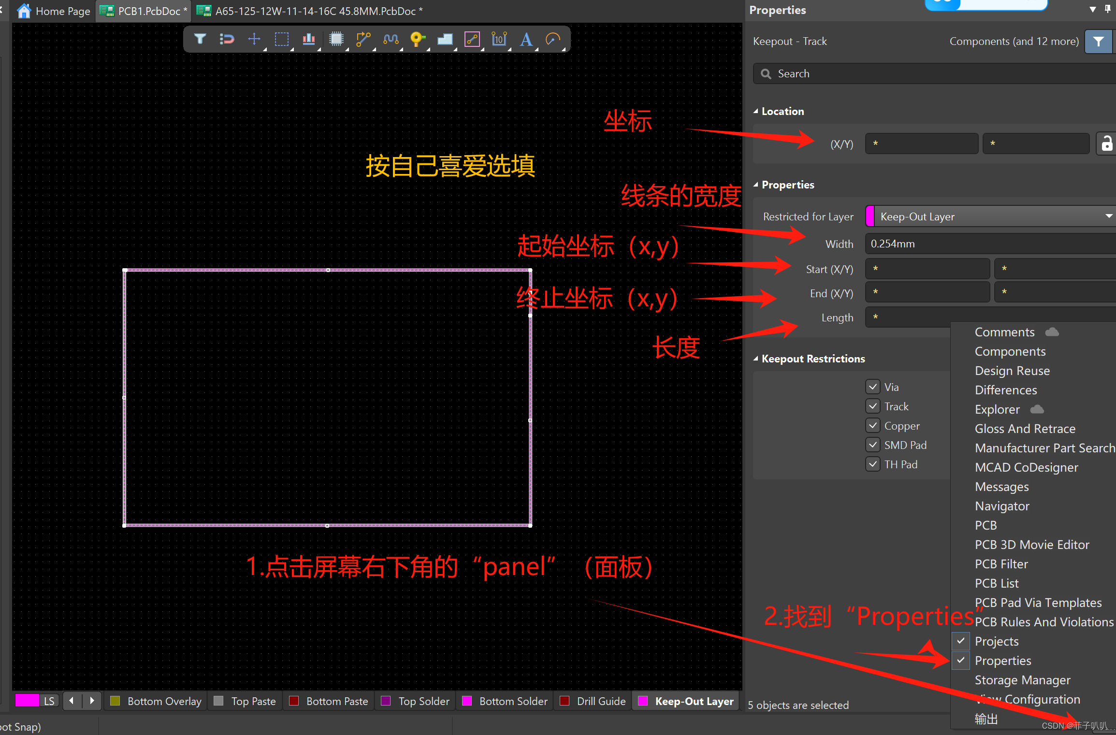This screenshot has width=1116, height=735.
Task: Select the place via icon
Action: pyautogui.click(x=417, y=39)
